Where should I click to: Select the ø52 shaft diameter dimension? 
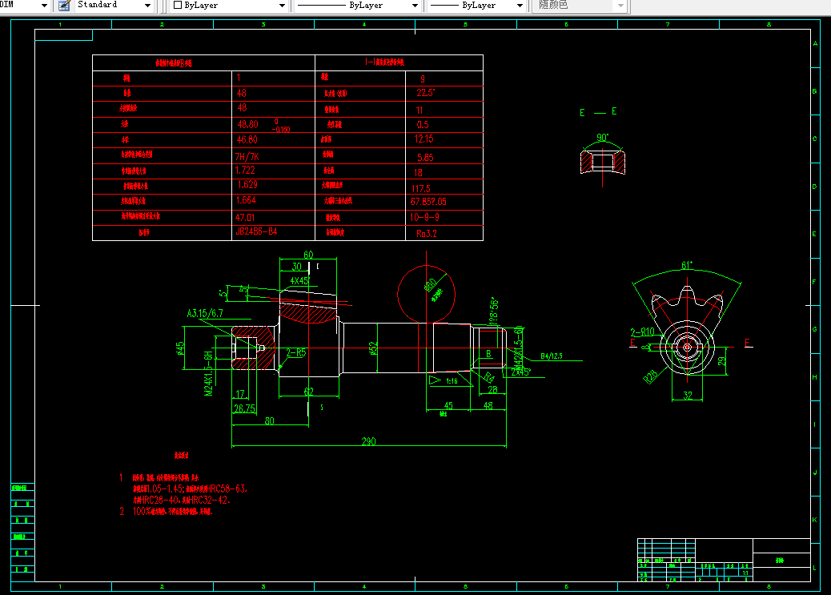373,348
